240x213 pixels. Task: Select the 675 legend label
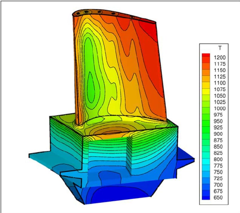pyautogui.click(x=218, y=191)
